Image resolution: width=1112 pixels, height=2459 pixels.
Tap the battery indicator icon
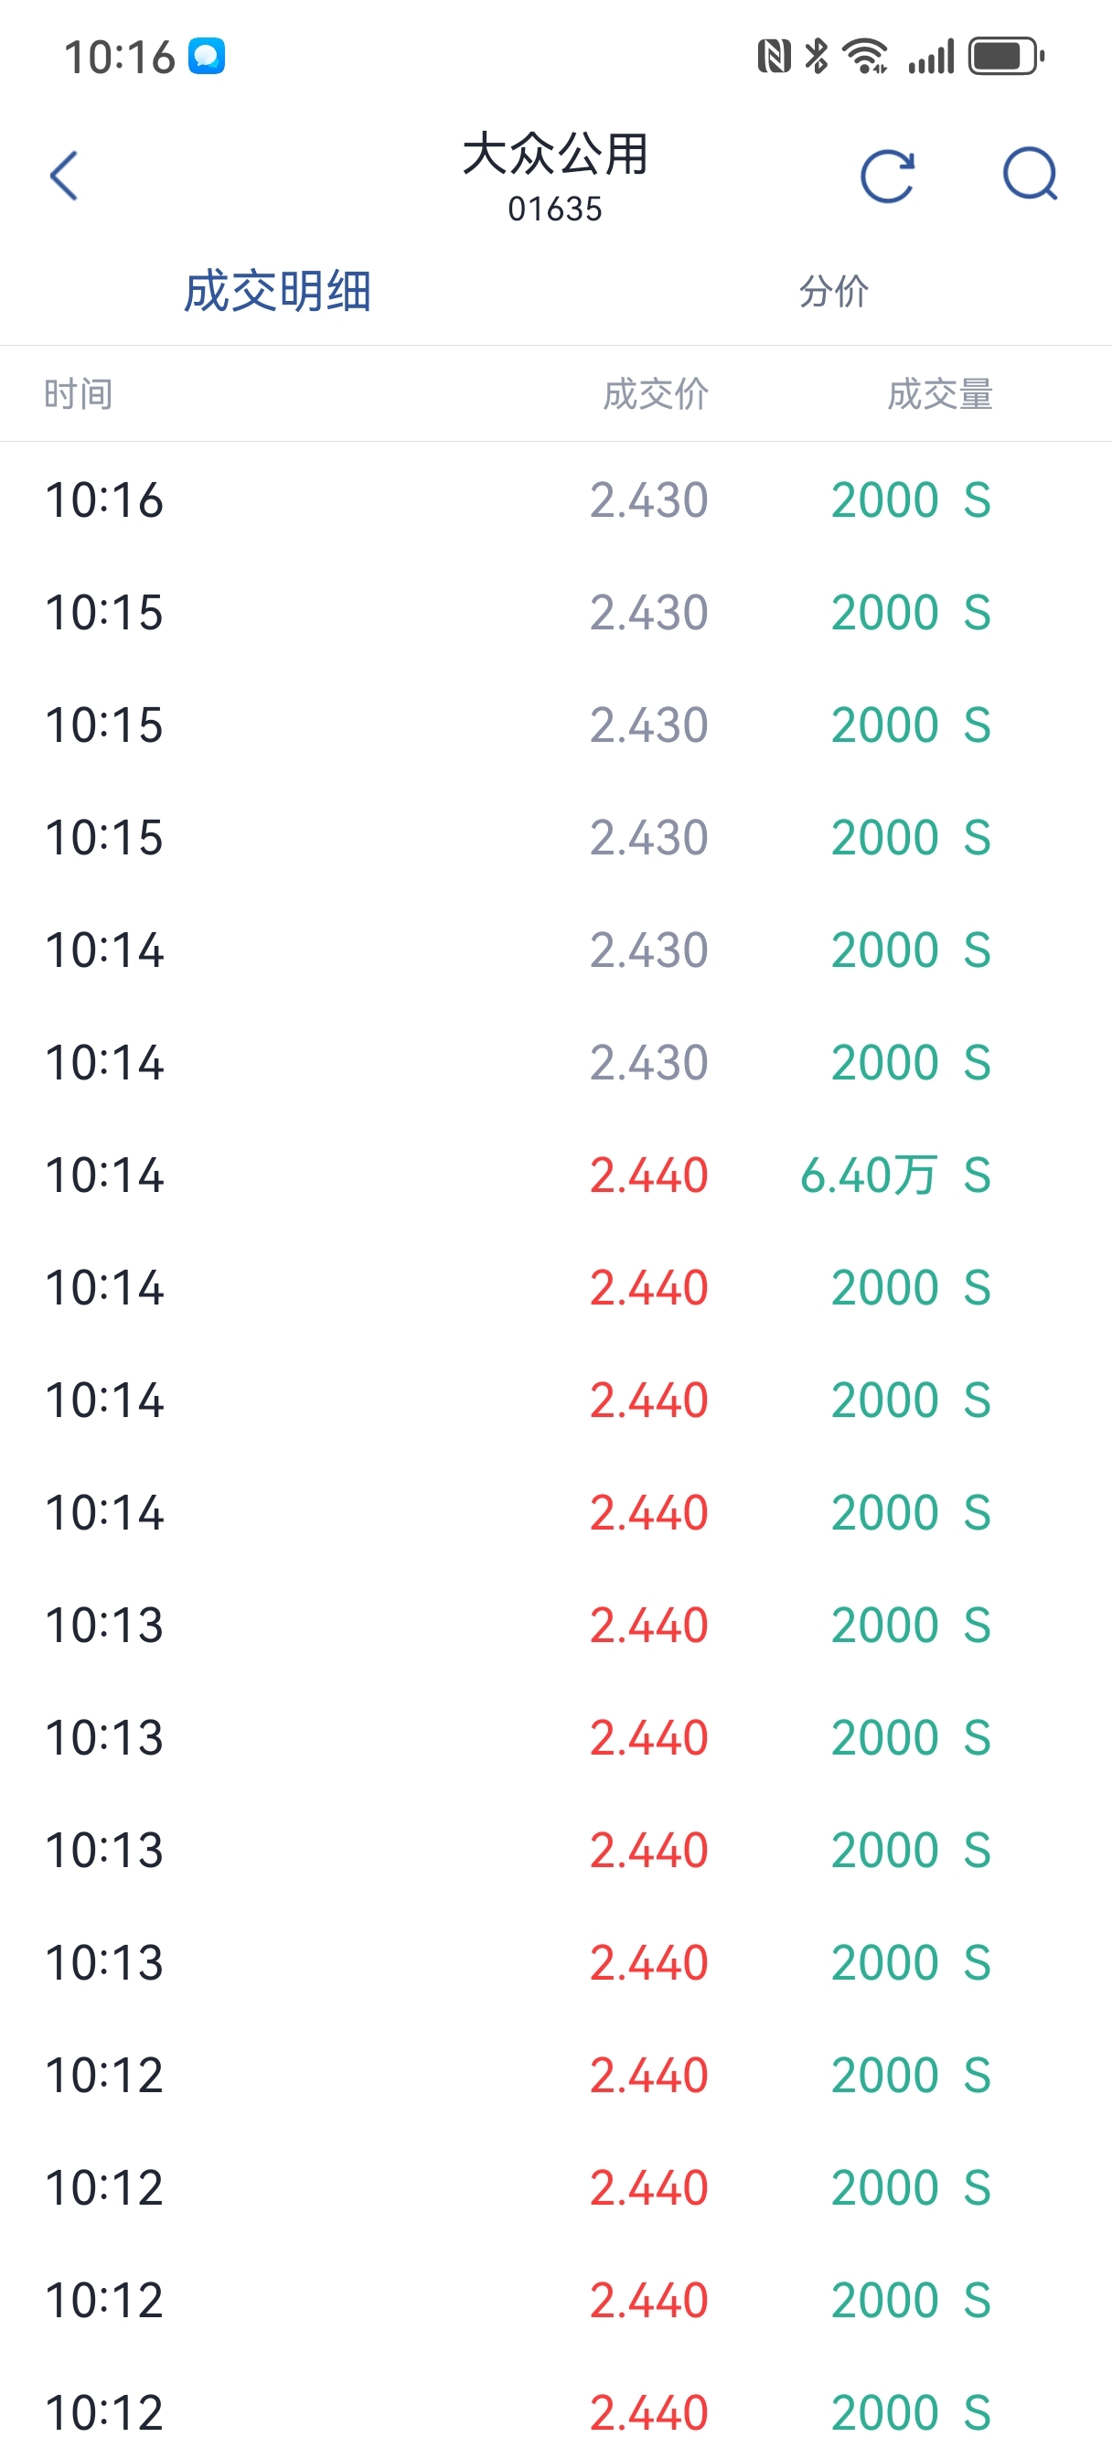coord(1006,57)
